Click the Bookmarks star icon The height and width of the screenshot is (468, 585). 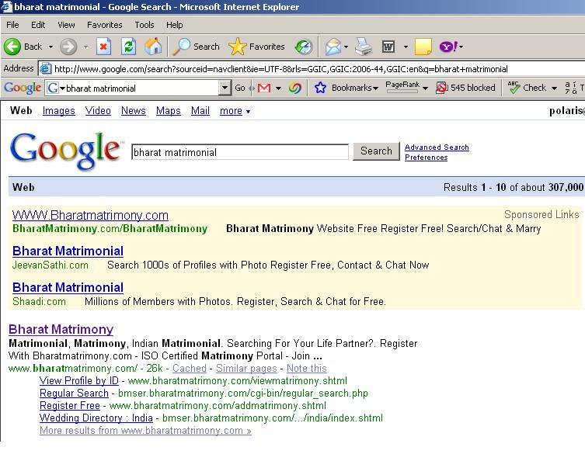320,88
